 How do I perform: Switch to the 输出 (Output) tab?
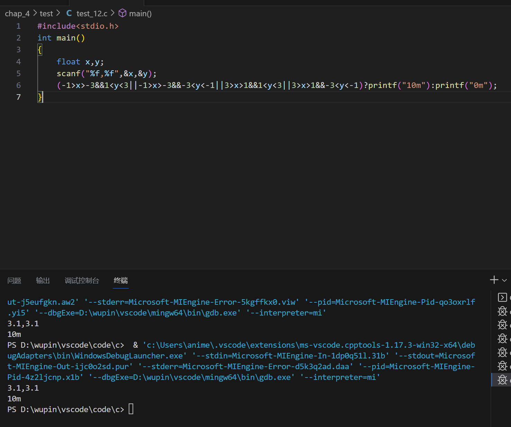click(43, 281)
